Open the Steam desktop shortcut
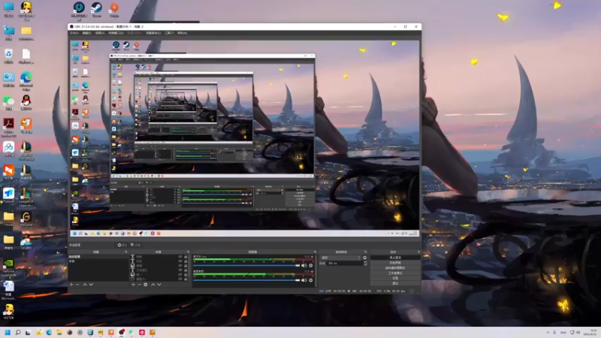Screen dimensions: 601x338 tap(96, 10)
